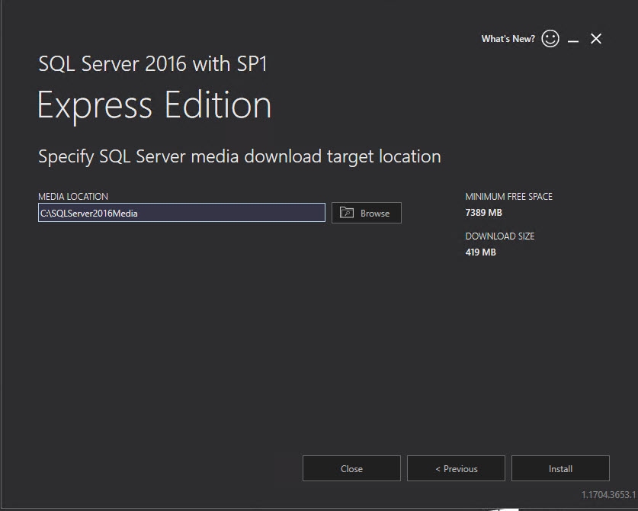Click the SQL Server 2016 with SP1 title

tap(152, 63)
